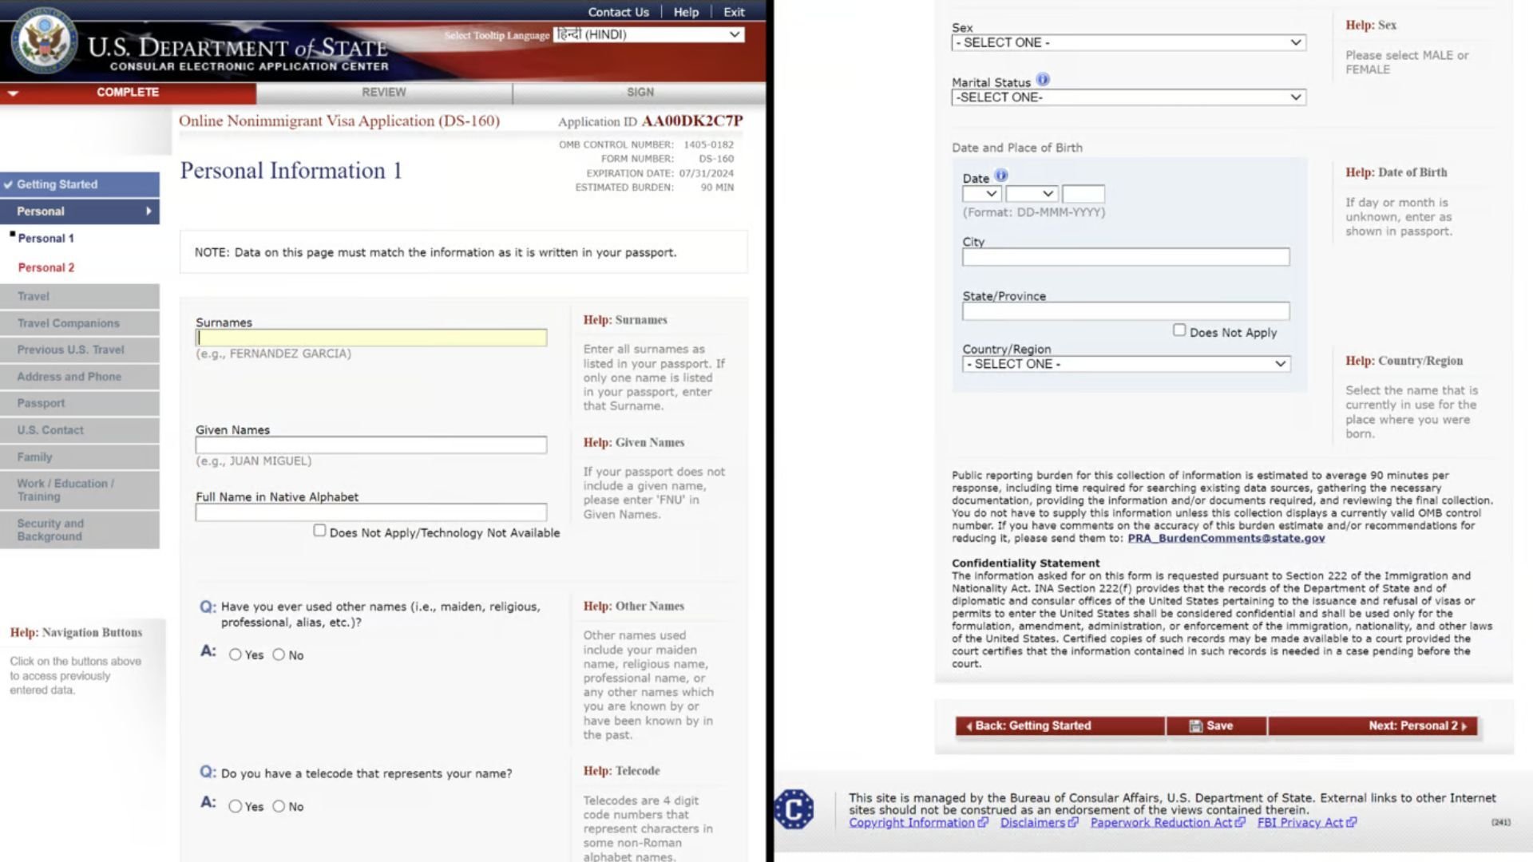
Task: Click the red arrow icon on the COMPLETE bar
Action: pyautogui.click(x=12, y=91)
